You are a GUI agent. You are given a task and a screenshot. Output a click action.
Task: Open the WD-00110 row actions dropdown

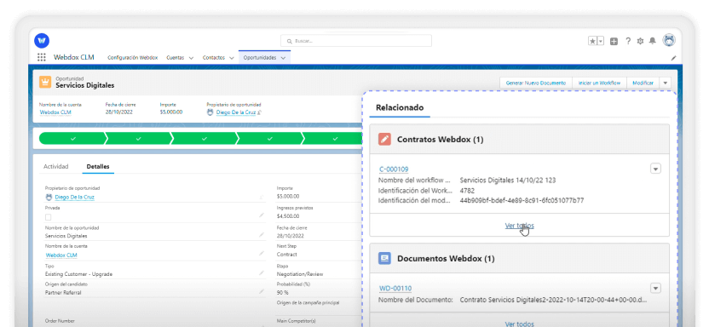click(655, 288)
